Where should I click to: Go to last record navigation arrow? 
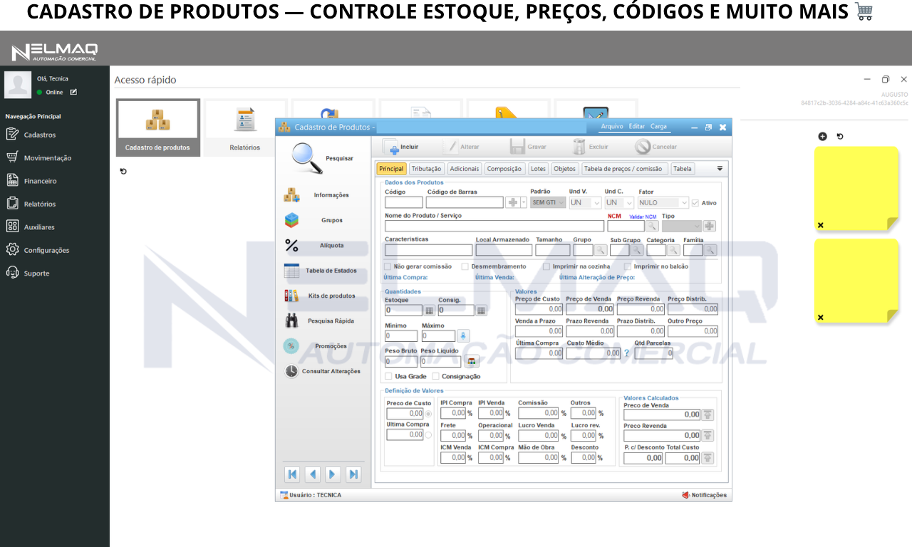point(353,474)
